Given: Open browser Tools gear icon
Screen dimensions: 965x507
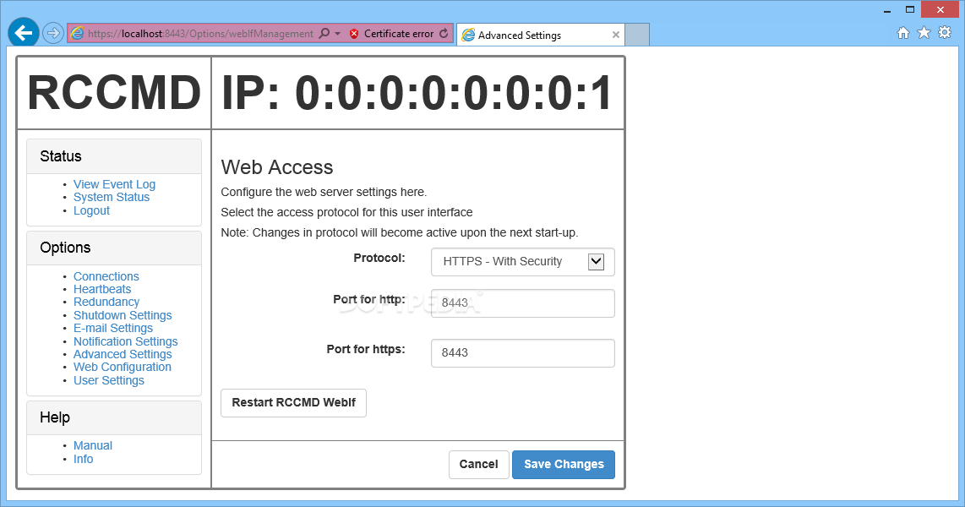Looking at the screenshot, I should point(945,33).
